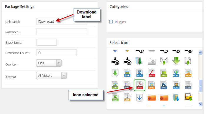Select the FLV flash icon
The height and width of the screenshot is (114, 206).
coord(152,73)
